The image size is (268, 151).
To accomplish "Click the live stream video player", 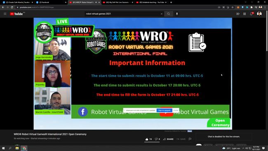I will pos(133,73).
